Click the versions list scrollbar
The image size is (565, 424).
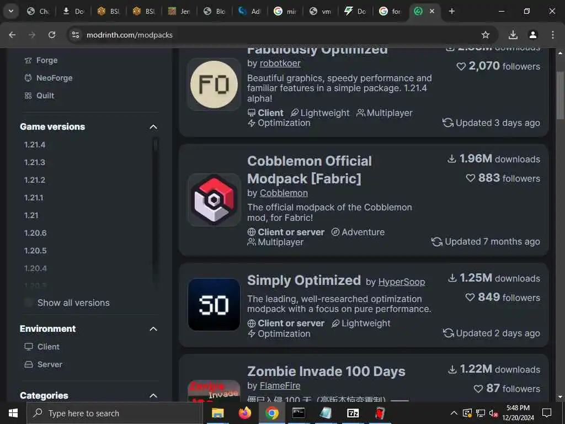click(156, 144)
